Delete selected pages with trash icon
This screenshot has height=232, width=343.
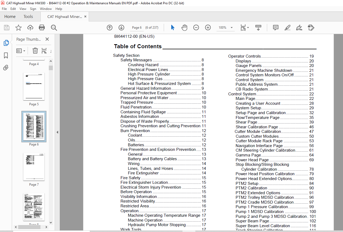(35, 51)
